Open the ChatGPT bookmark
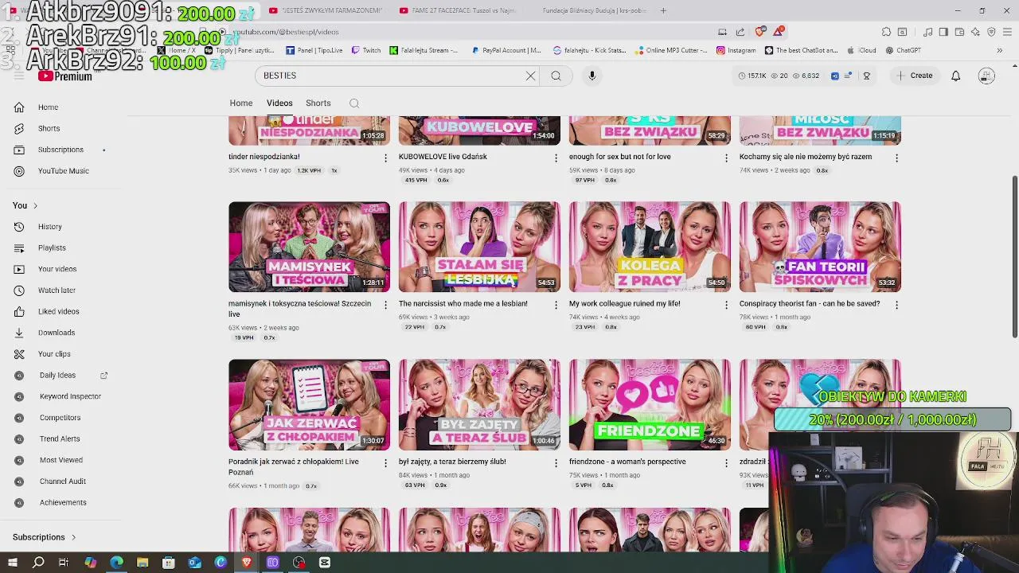This screenshot has height=573, width=1019. (903, 50)
